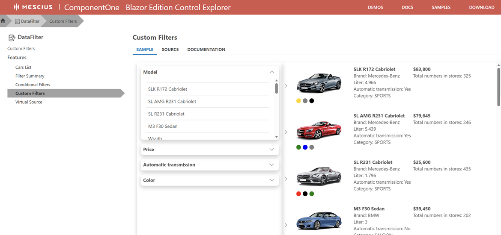
Task: Click Brand: BMW text
Action: 366,215
